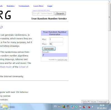Click the vertical scrollbar thumb
Screen dimensions: 111x110
coord(110,17)
